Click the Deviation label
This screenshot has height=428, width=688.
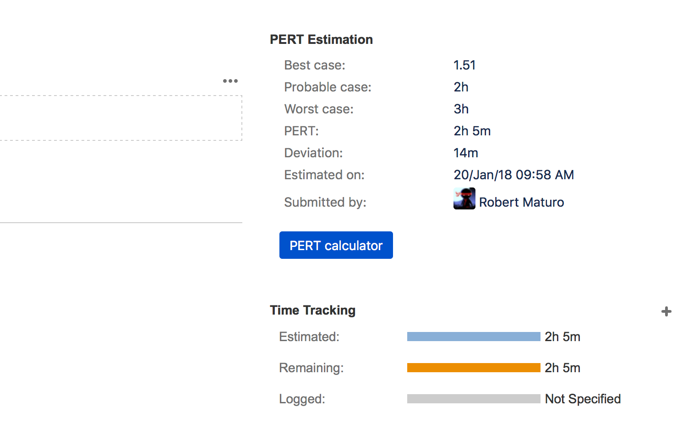click(313, 153)
